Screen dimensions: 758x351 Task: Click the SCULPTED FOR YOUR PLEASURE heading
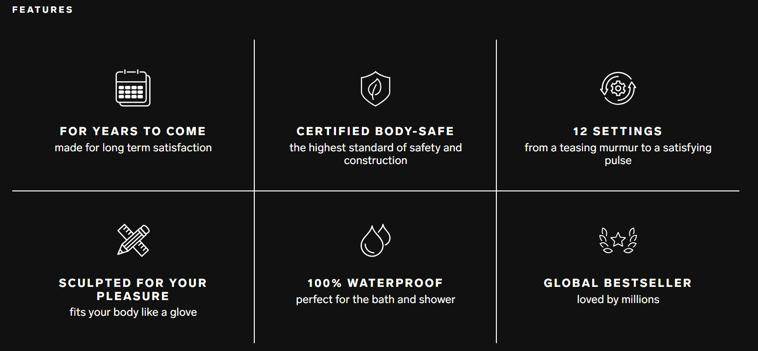click(133, 289)
